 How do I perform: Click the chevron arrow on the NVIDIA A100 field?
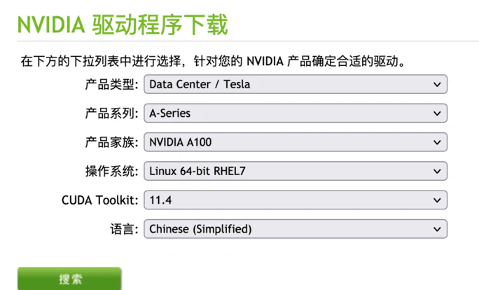click(x=438, y=142)
